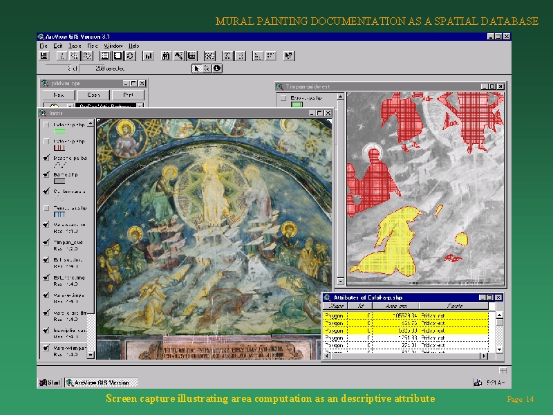Click attributes table scroll left arrow
553x415 pixels.
pos(326,356)
